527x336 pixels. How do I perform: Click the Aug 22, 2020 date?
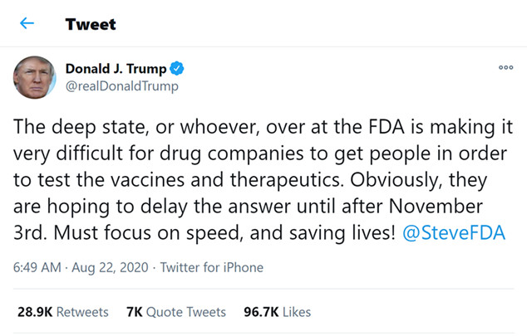tap(116, 267)
